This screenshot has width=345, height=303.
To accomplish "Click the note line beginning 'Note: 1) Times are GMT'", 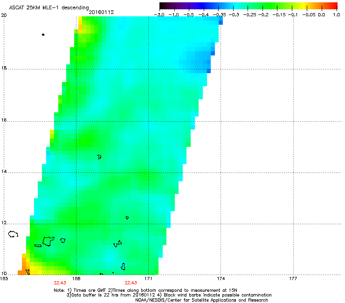I will coord(145,290).
